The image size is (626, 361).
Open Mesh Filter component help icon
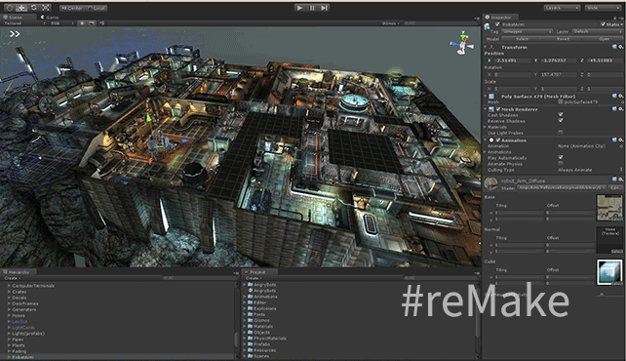pyautogui.click(x=614, y=97)
